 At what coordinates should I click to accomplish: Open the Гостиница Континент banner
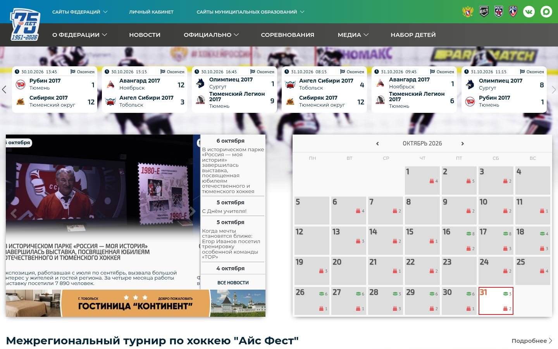(136, 303)
